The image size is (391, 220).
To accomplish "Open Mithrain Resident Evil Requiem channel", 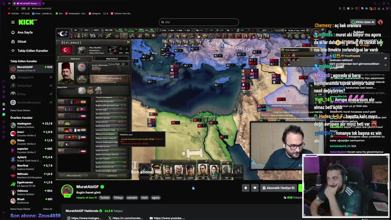I will tap(31, 176).
